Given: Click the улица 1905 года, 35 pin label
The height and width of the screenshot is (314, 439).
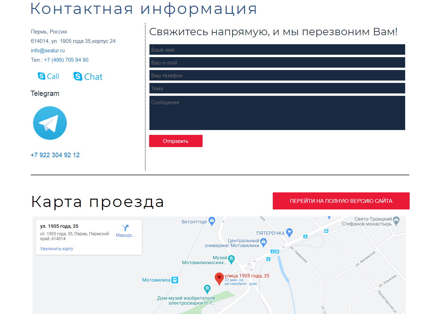Looking at the screenshot, I should click(x=247, y=276).
